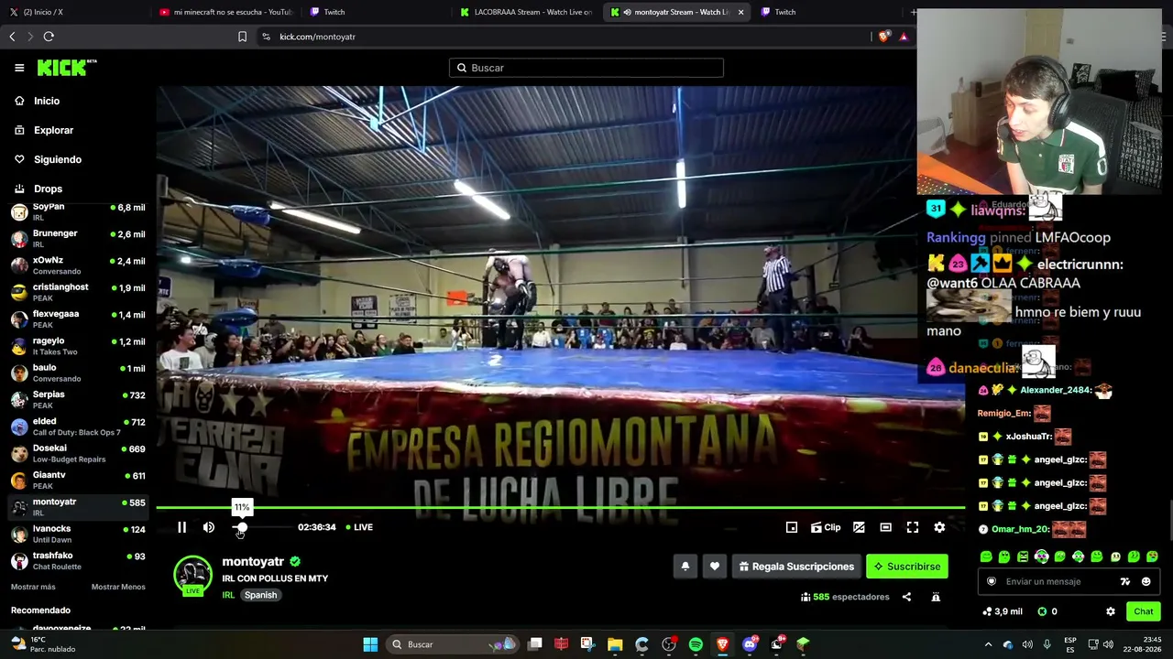Expand list with Mostrar más
Image resolution: width=1173 pixels, height=659 pixels.
click(x=33, y=587)
